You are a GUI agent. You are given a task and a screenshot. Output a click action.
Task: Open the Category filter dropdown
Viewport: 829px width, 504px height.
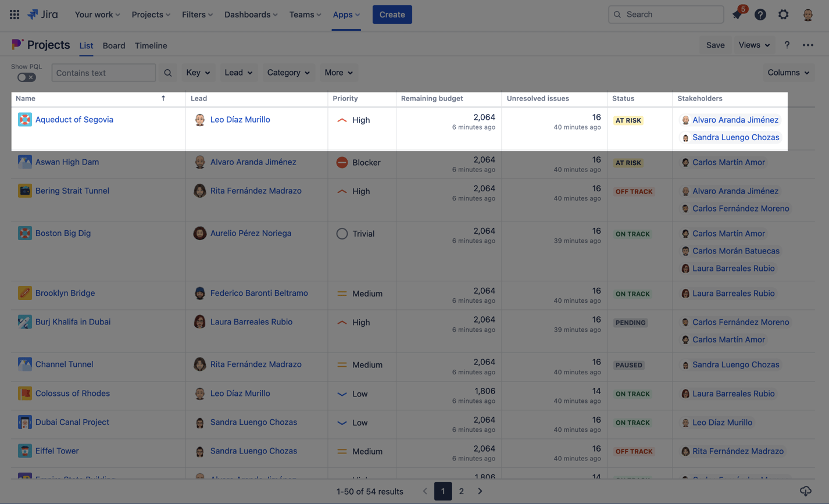[288, 73]
